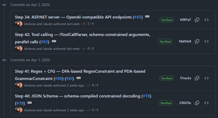The width and height of the screenshot is (218, 118).
Task: Expand Step 34 commit description ellipsis
Action: point(147,17)
